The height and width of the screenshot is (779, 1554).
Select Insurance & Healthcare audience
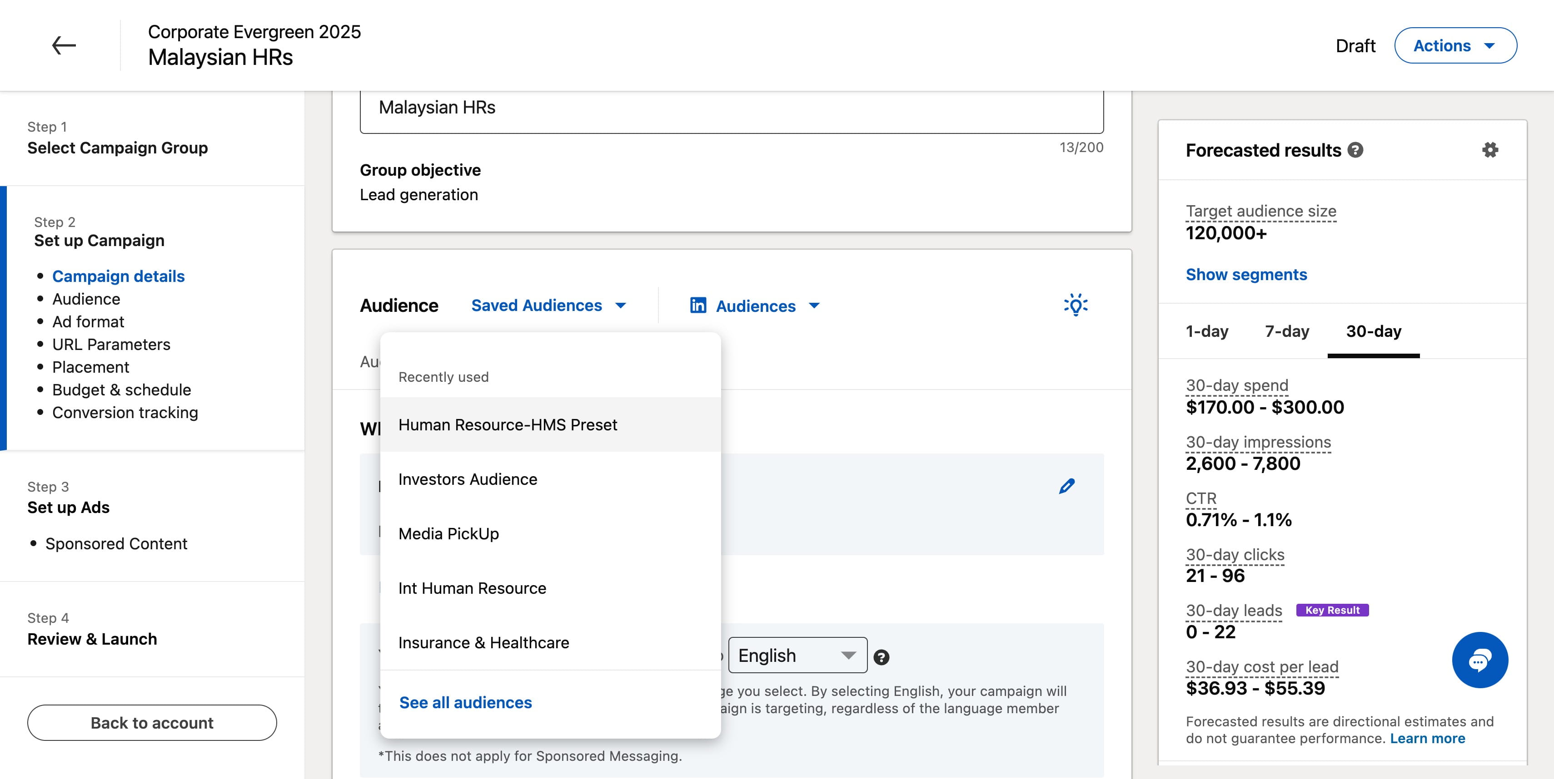pyautogui.click(x=550, y=643)
